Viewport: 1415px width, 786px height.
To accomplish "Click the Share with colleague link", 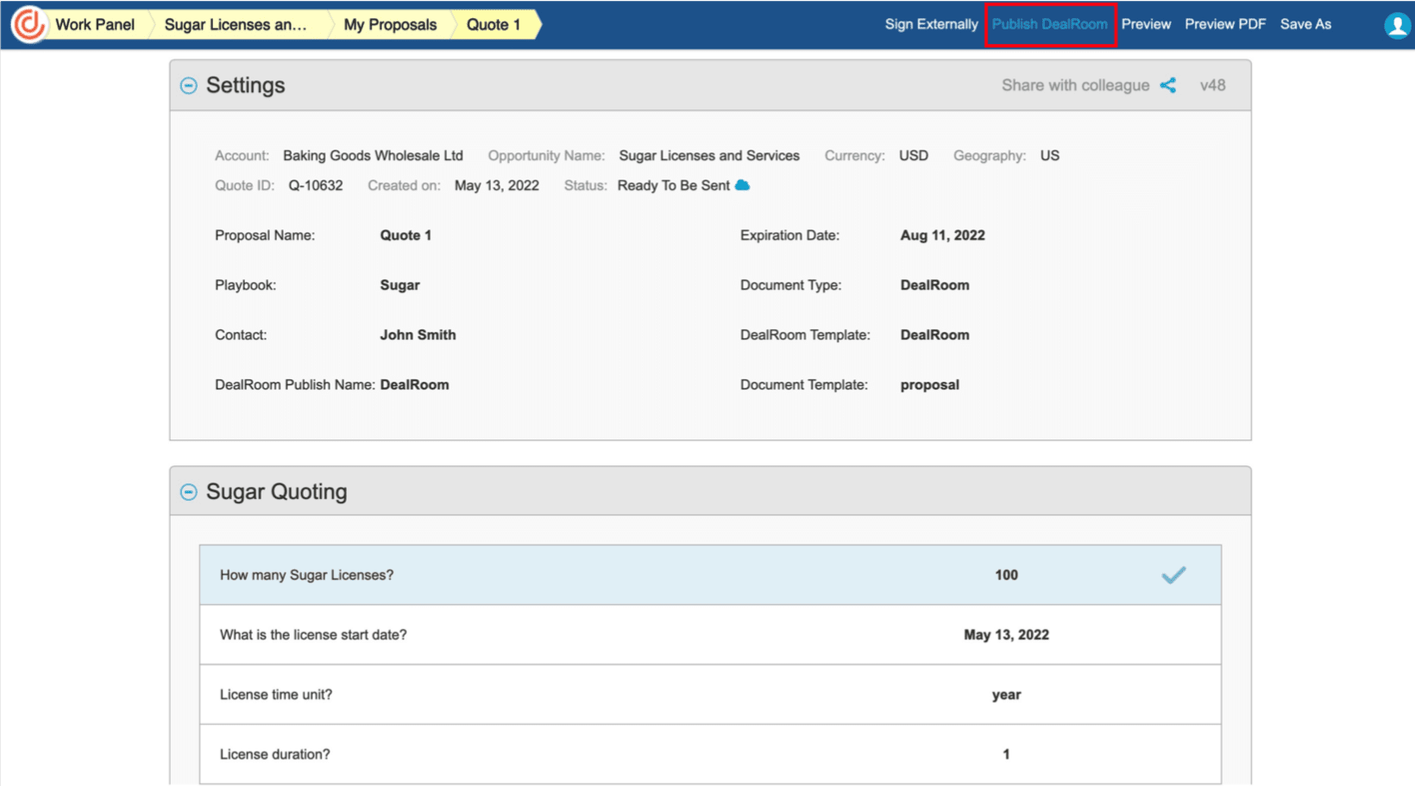I will [x=1075, y=84].
